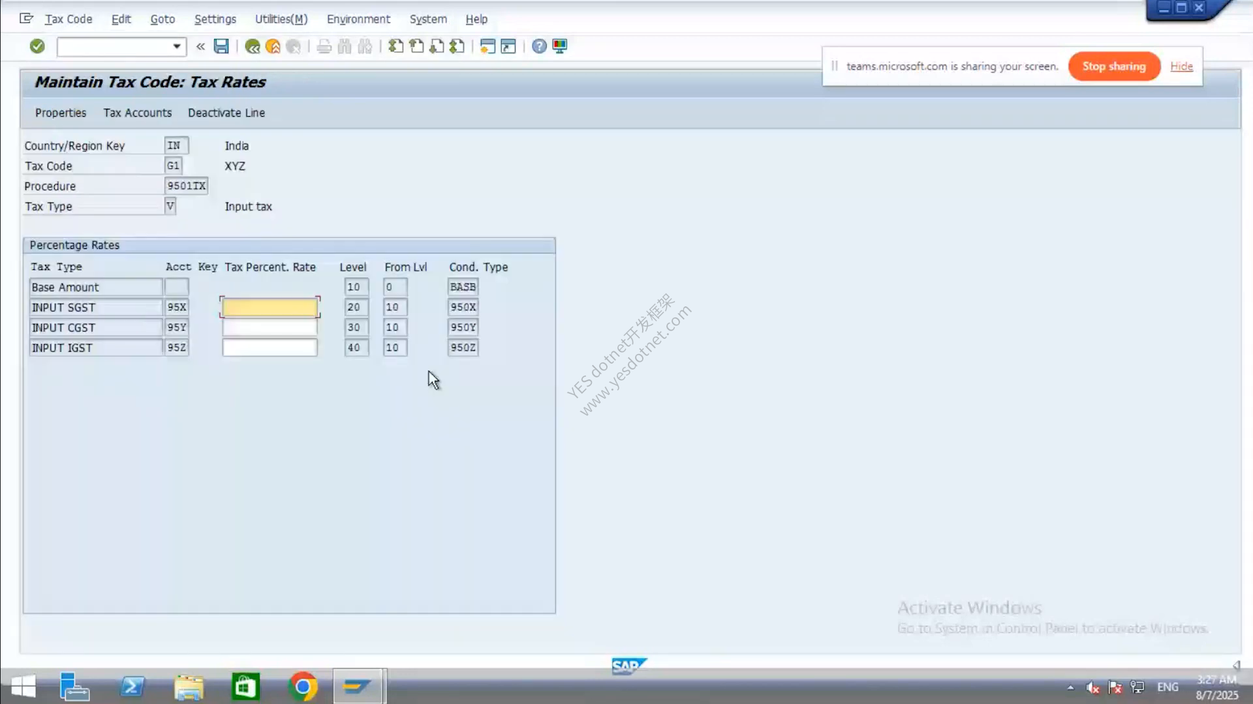Click the green Enter checkmark icon
The width and height of the screenshot is (1253, 704).
tap(37, 46)
